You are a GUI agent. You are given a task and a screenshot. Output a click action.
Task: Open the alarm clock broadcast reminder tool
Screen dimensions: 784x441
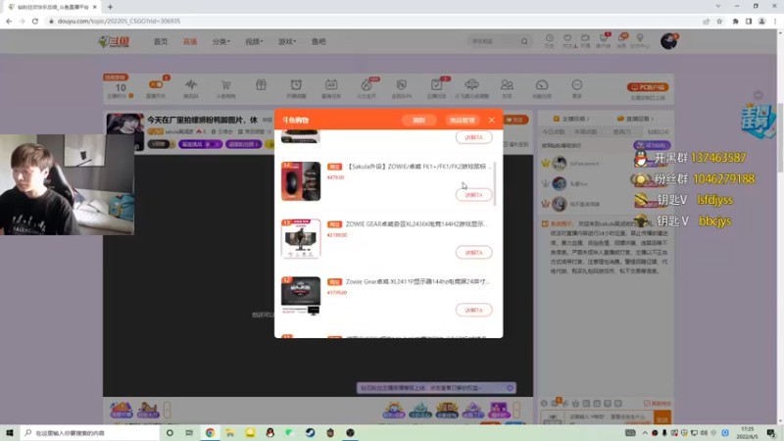[x=296, y=84]
